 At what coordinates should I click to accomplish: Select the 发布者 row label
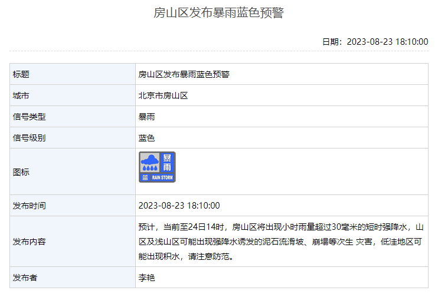[25, 278]
